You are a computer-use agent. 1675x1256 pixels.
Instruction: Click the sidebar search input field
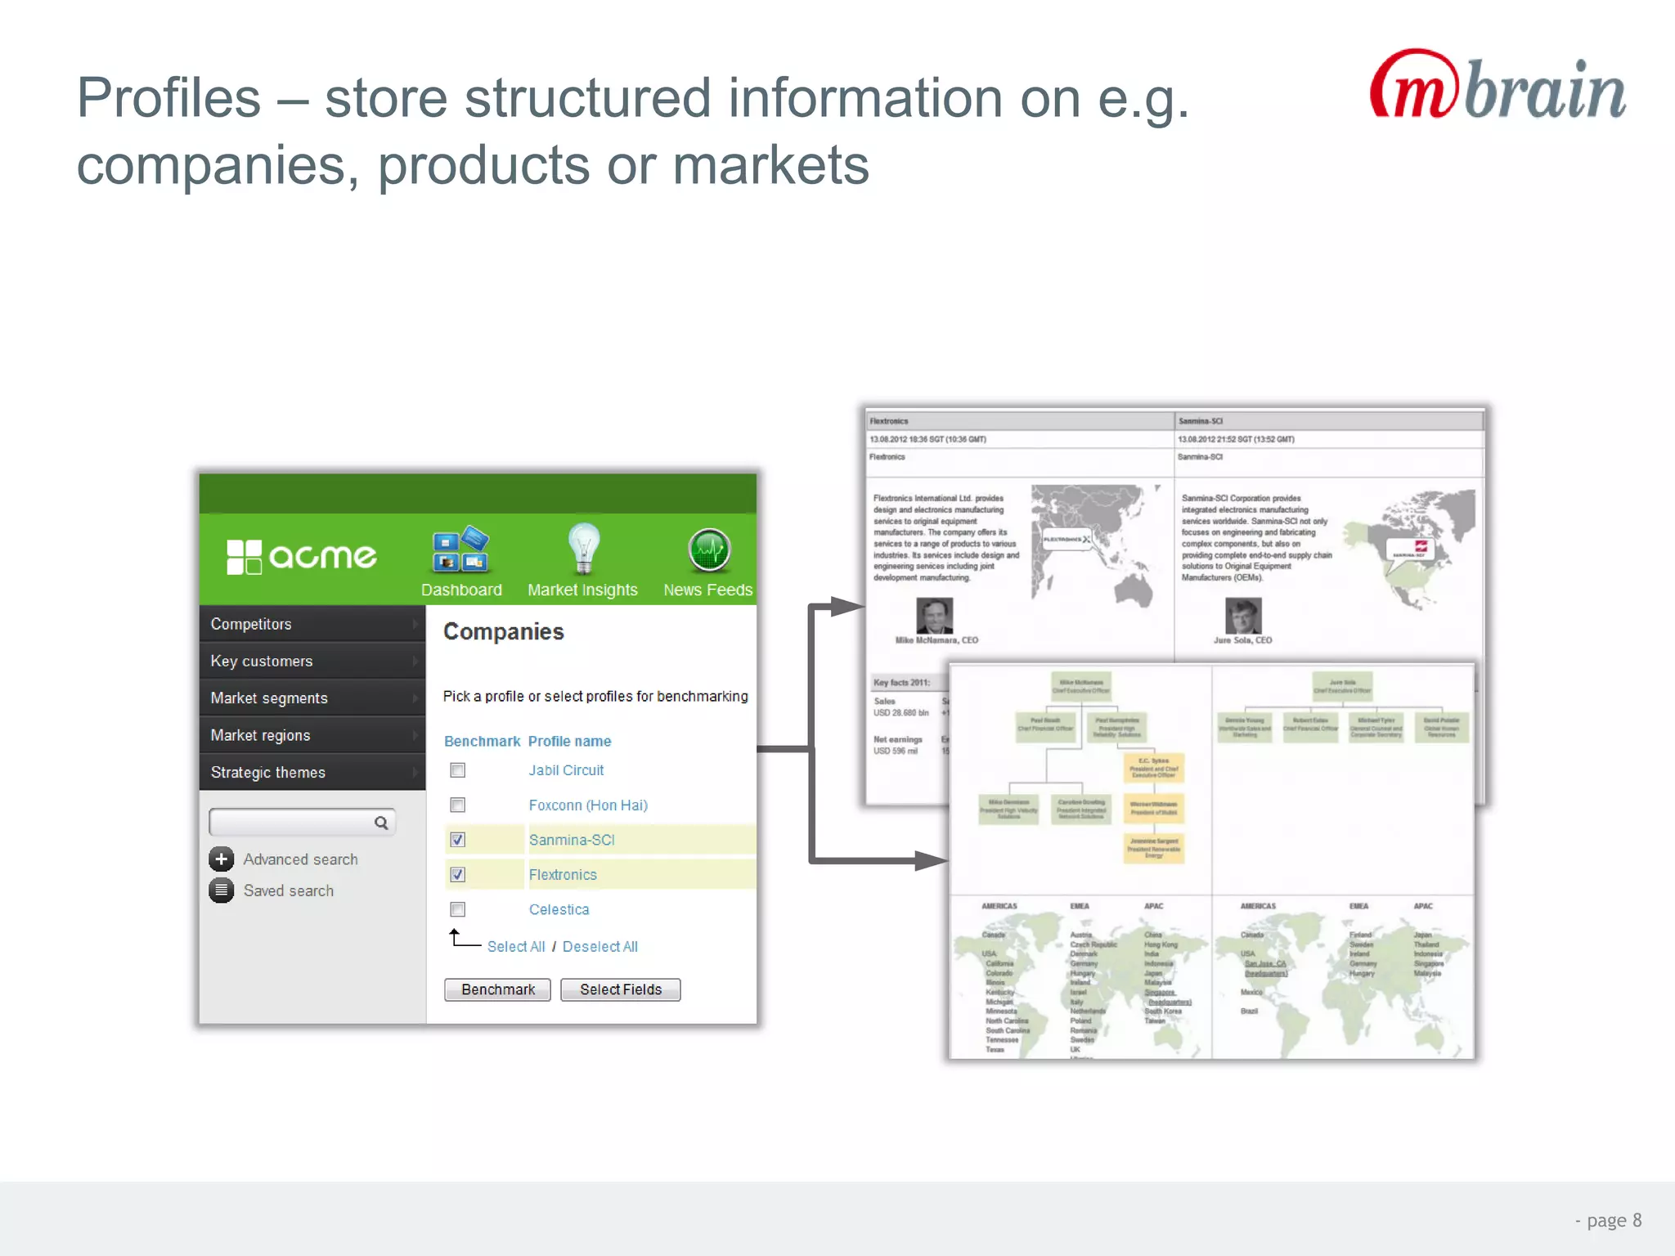click(303, 823)
